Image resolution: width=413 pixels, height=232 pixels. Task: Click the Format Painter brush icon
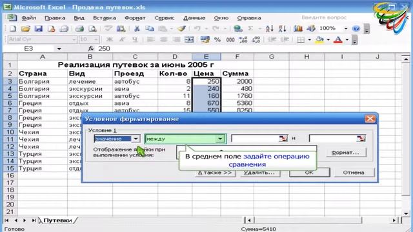pyautogui.click(x=181, y=28)
